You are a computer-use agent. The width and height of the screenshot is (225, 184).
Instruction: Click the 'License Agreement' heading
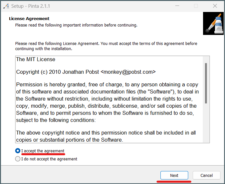[x=29, y=19]
